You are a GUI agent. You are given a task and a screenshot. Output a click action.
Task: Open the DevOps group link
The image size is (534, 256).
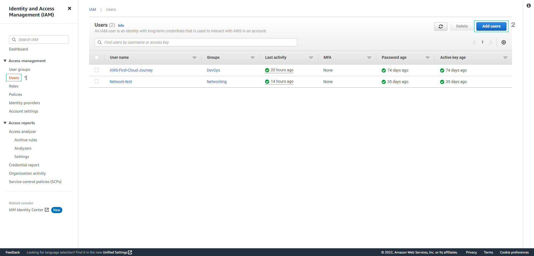tap(213, 70)
